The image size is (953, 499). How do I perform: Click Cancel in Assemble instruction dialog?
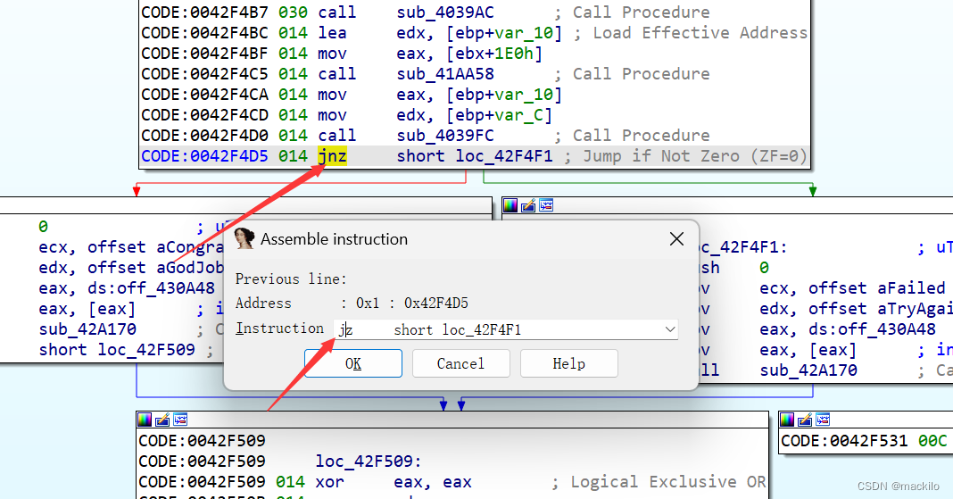pyautogui.click(x=460, y=363)
